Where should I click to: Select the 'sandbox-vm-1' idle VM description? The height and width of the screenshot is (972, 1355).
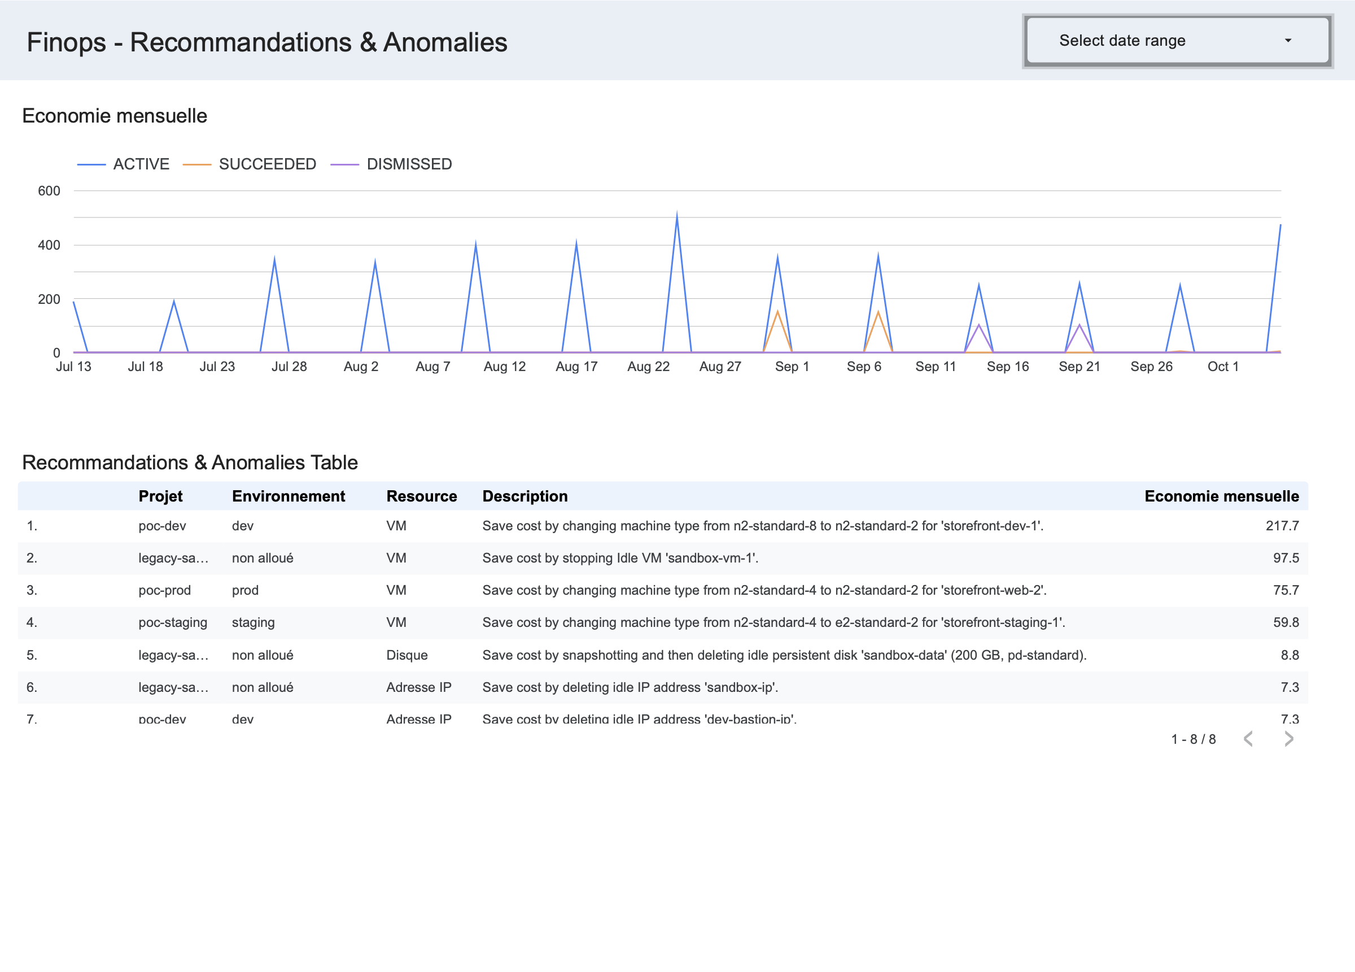pos(620,559)
